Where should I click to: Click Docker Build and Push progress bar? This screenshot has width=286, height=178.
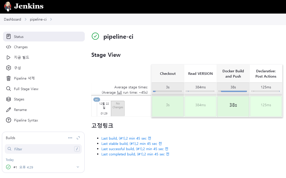click(233, 91)
